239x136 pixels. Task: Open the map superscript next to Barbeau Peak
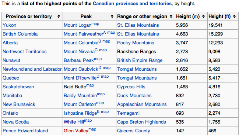[98, 59]
